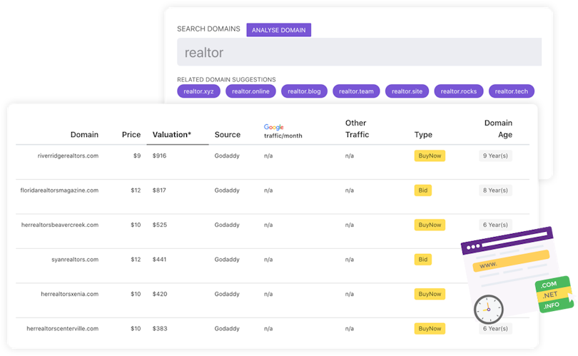Click the Google logo in traffic column
The height and width of the screenshot is (356, 578).
[274, 127]
